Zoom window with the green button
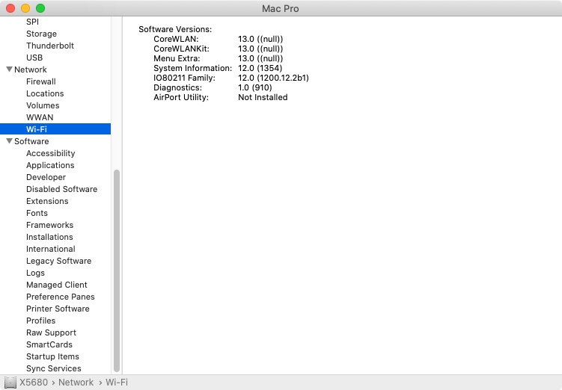The width and height of the screenshot is (562, 390). (40, 8)
